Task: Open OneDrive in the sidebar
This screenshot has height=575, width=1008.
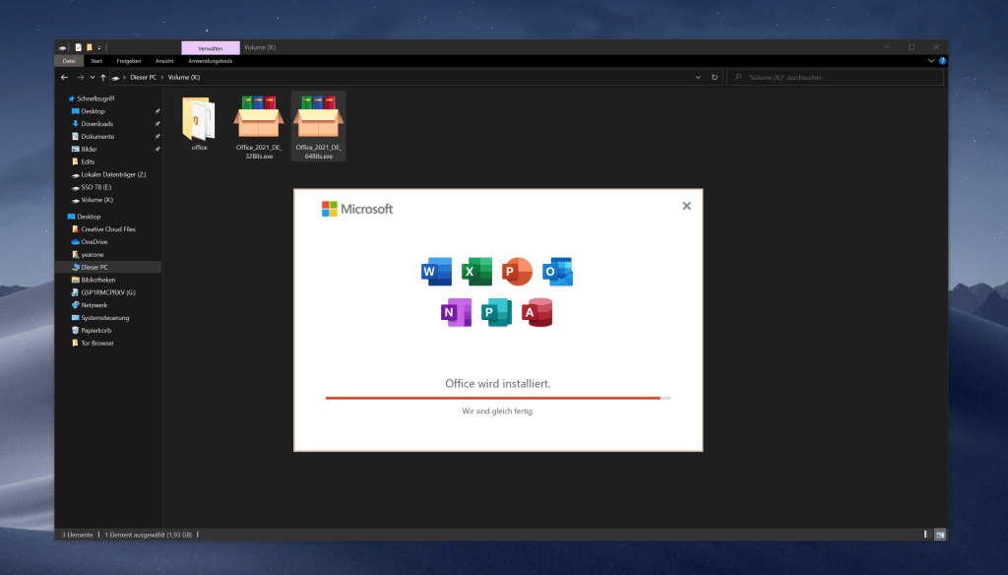Action: [94, 242]
